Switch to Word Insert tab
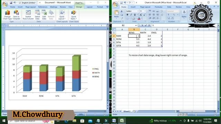221x124 pixels. [20, 7]
